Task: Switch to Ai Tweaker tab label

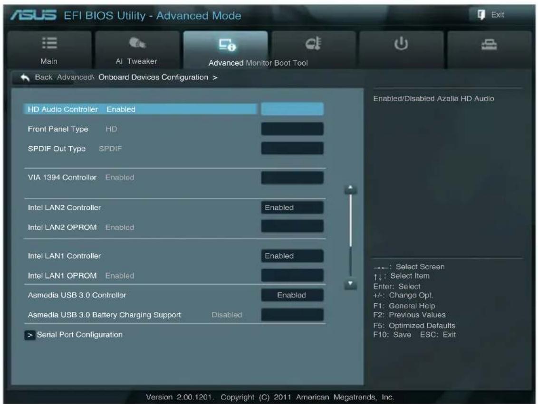Action: tap(136, 61)
